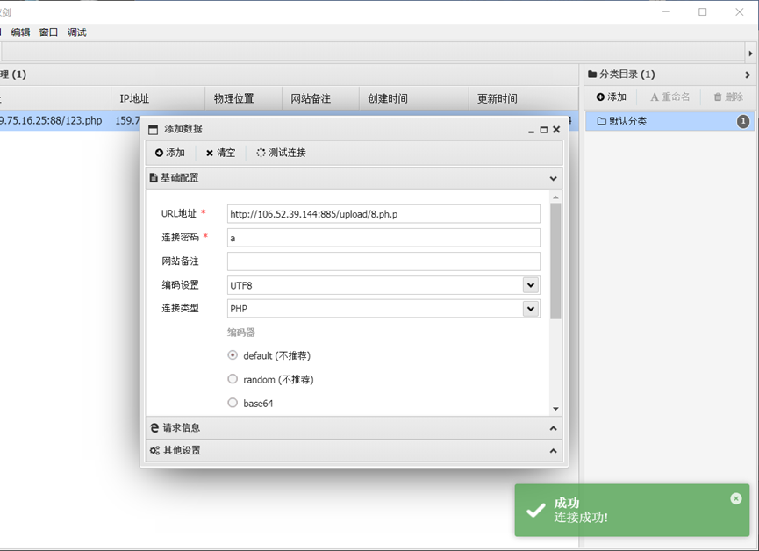Open the 调试 menu
The height and width of the screenshot is (551, 759).
point(77,32)
